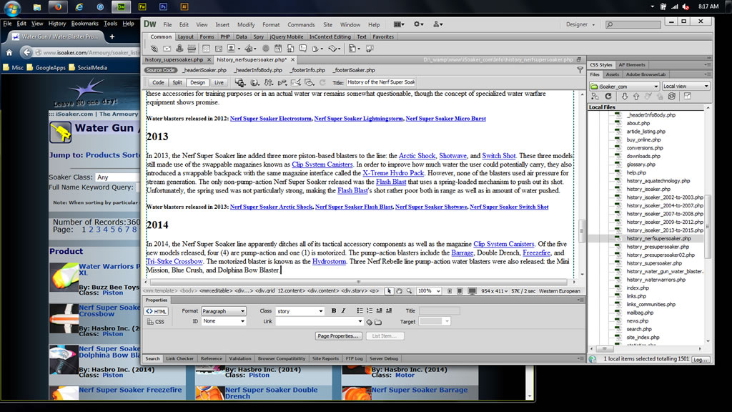Screen dimensions: 732x412
Task: Click the Refresh Design View icon
Action: tap(322, 83)
